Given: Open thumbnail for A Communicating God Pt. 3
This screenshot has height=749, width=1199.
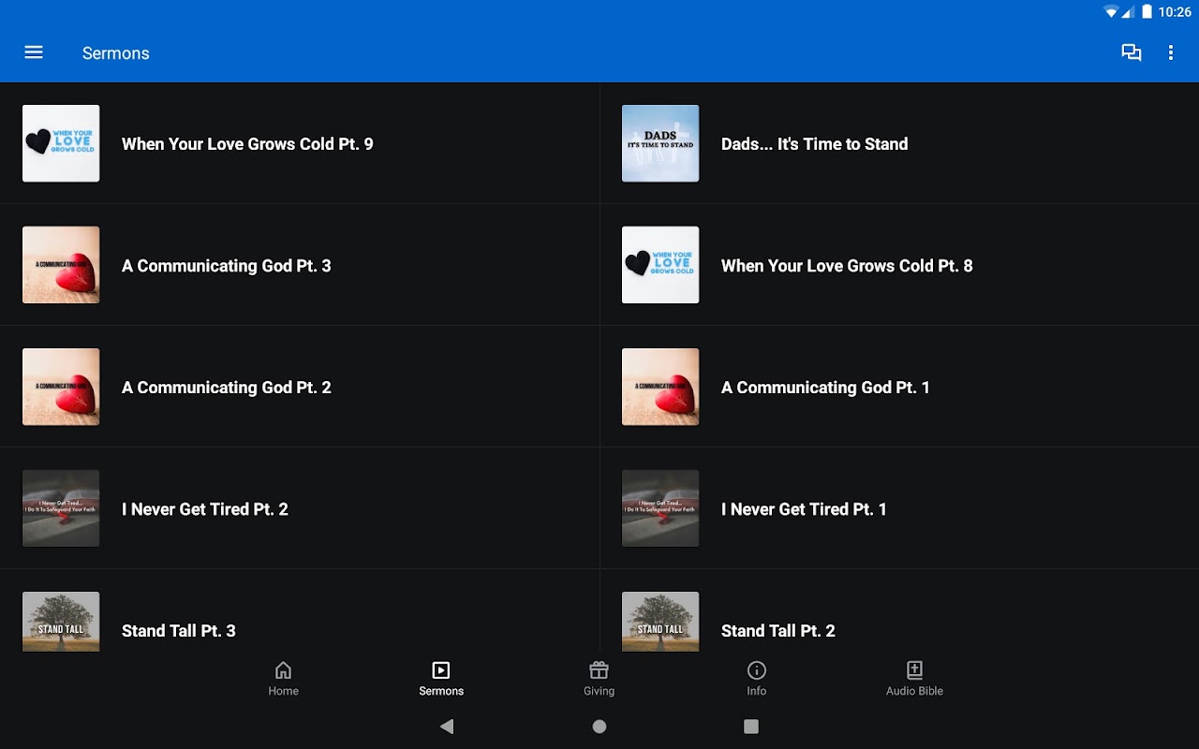Looking at the screenshot, I should (x=61, y=265).
